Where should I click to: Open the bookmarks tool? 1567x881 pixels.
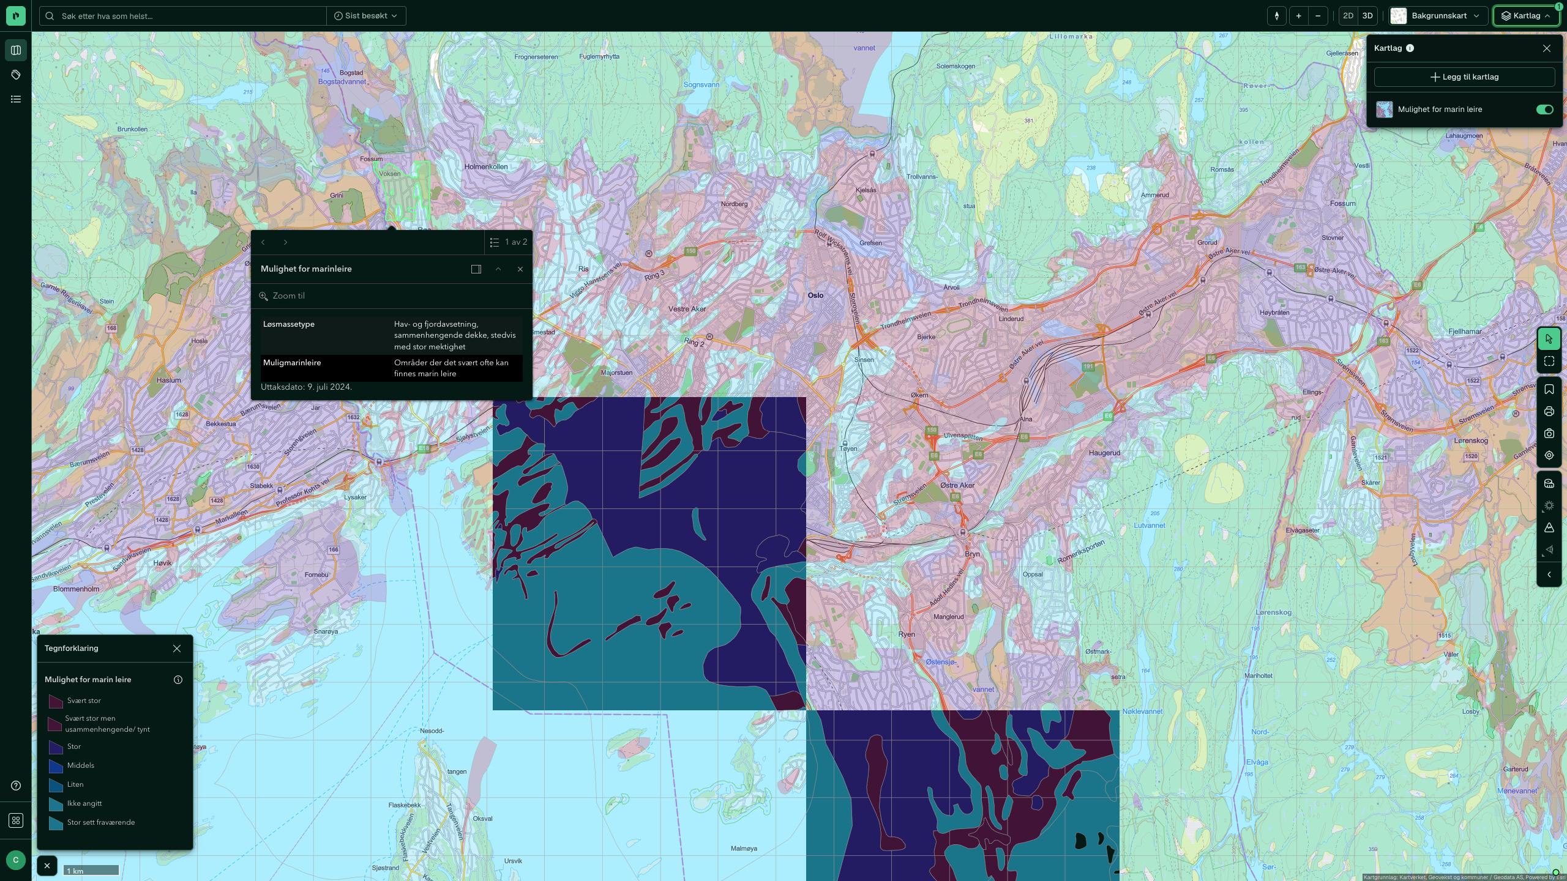[x=1549, y=390]
